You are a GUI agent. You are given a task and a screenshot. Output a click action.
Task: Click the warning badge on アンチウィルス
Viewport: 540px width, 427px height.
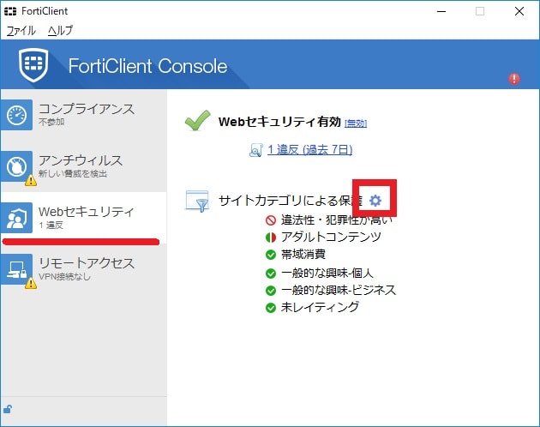tap(31, 180)
